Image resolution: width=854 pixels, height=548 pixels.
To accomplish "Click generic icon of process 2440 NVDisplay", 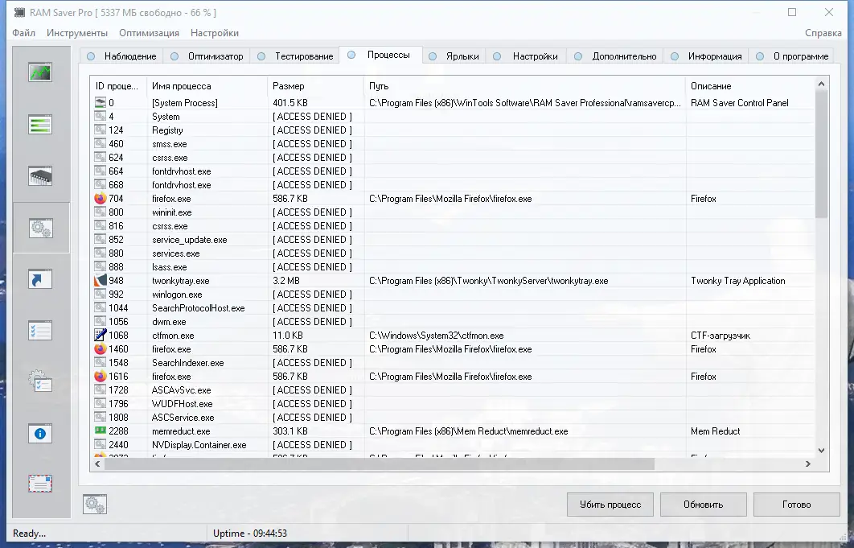I will pyautogui.click(x=101, y=444).
